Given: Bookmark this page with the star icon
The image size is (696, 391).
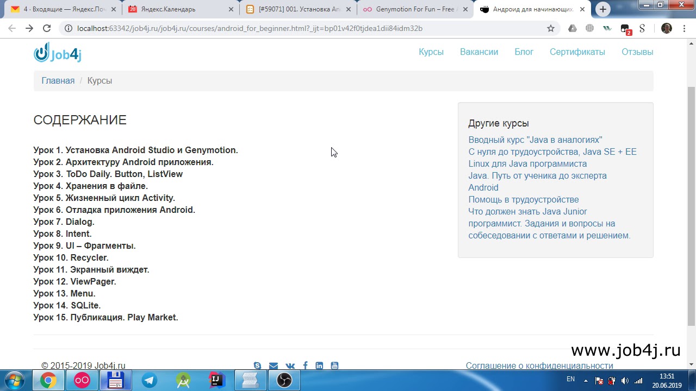Looking at the screenshot, I should [551, 28].
